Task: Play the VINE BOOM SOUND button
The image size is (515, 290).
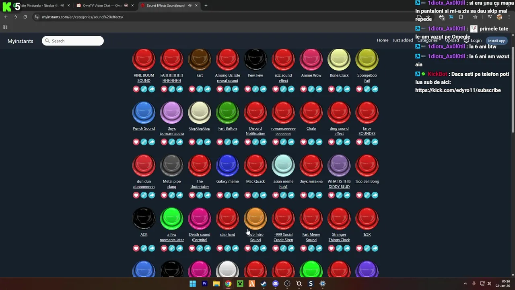Action: tap(144, 60)
